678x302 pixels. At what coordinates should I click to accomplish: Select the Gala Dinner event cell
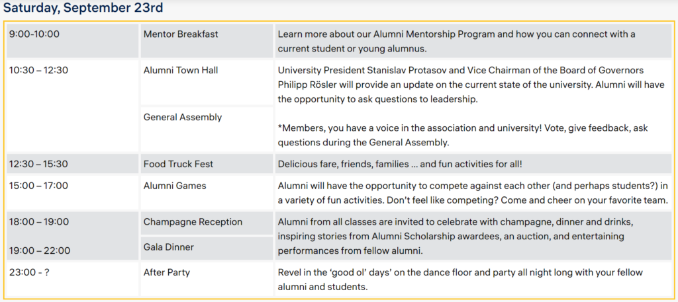(x=207, y=248)
